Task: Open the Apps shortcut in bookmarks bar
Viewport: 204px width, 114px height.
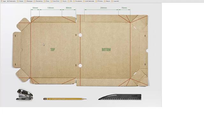Action: point(3,1)
